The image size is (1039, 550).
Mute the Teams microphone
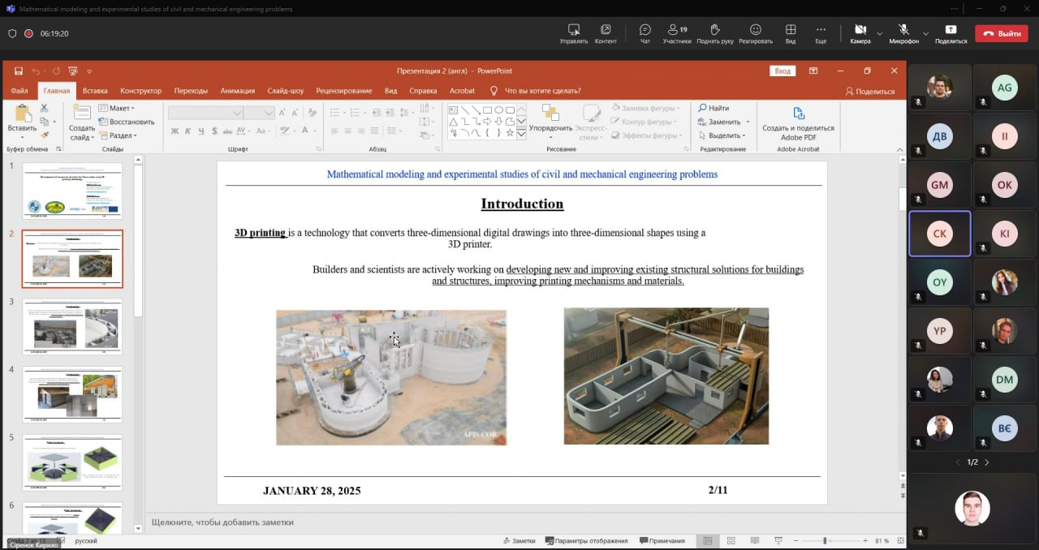[903, 29]
